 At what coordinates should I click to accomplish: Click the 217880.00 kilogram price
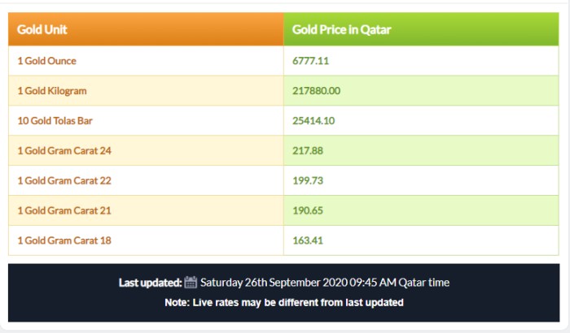coord(316,91)
